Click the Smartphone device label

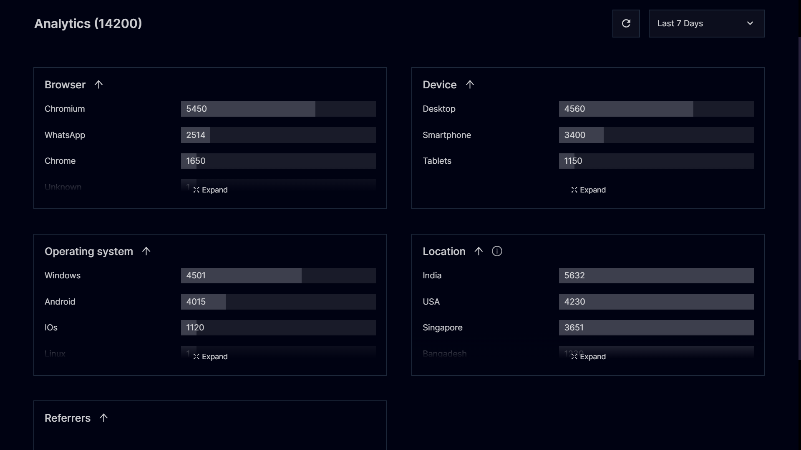tap(446, 135)
